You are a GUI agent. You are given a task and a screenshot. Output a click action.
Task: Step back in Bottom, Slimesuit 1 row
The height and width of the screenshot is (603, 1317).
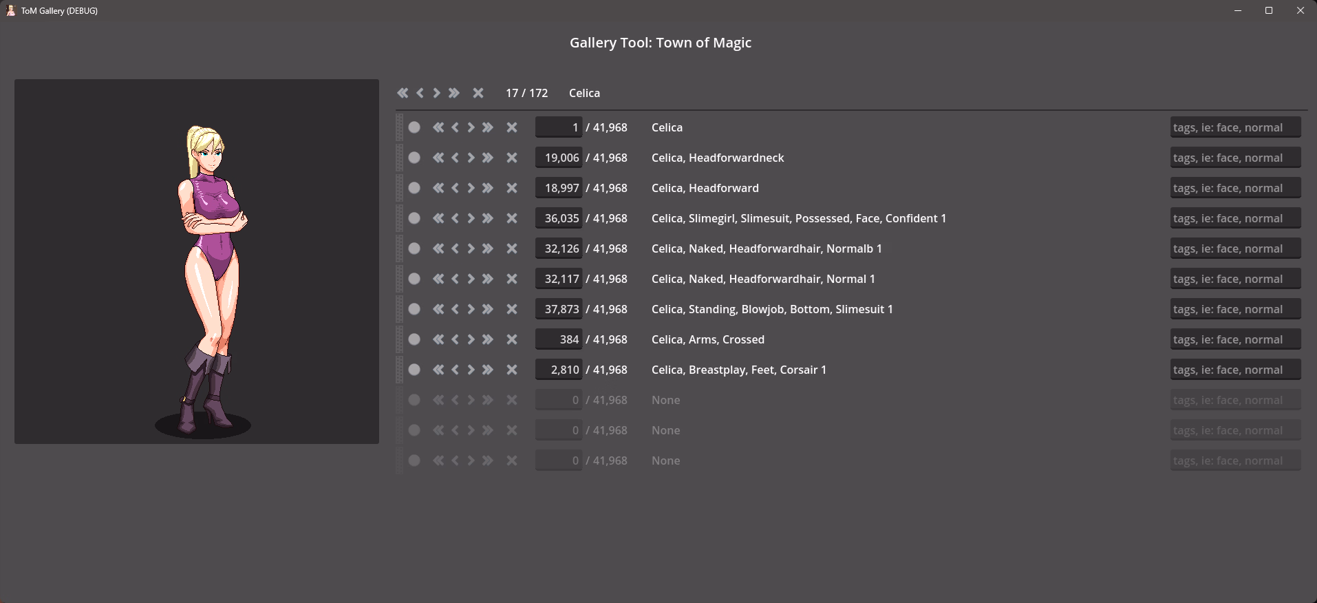(x=455, y=309)
